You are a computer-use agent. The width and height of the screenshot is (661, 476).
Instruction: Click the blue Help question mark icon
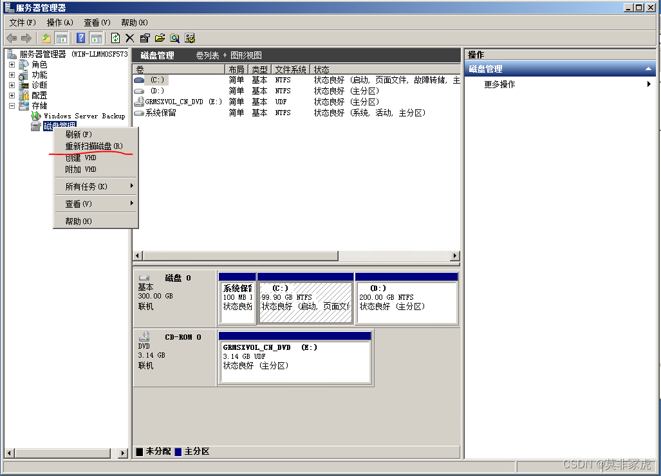(x=81, y=38)
